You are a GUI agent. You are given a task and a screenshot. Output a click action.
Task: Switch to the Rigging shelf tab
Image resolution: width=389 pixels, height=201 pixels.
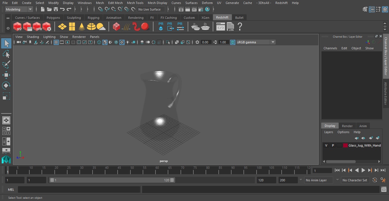(93, 18)
